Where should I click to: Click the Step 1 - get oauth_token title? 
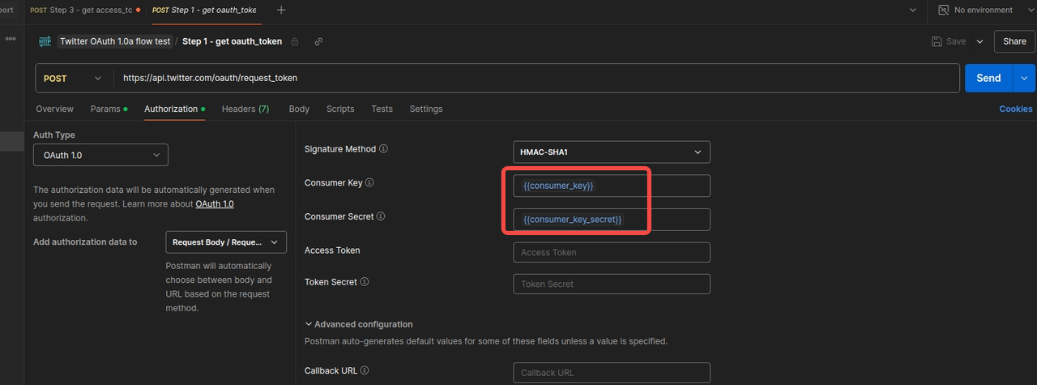(x=232, y=41)
